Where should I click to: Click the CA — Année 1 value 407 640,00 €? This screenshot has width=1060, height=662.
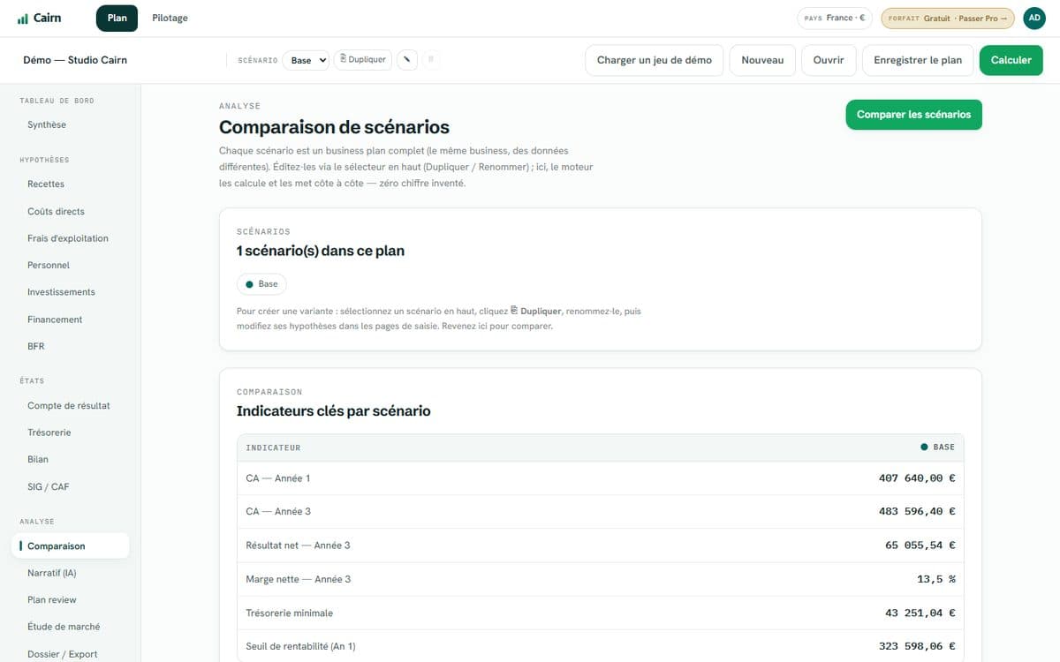click(x=917, y=478)
